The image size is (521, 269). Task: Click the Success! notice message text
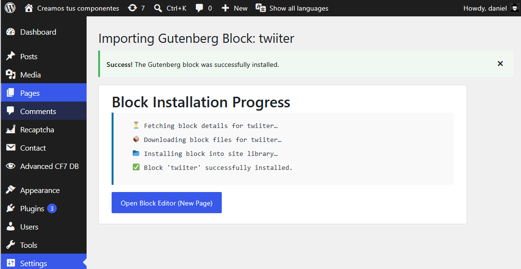point(193,64)
